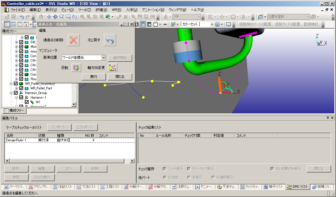Select the 非表示 radio button
The width and height of the screenshot is (336, 197).
pyautogui.click(x=189, y=177)
